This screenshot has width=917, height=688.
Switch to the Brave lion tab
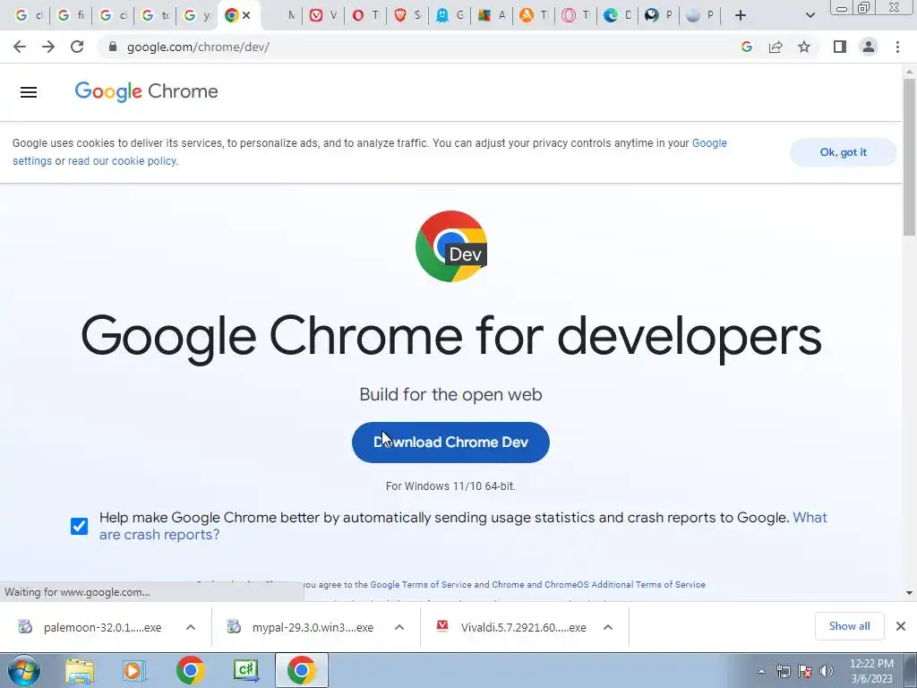407,16
